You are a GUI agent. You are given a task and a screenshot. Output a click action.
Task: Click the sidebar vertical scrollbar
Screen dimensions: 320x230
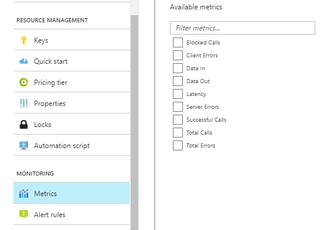click(134, 122)
